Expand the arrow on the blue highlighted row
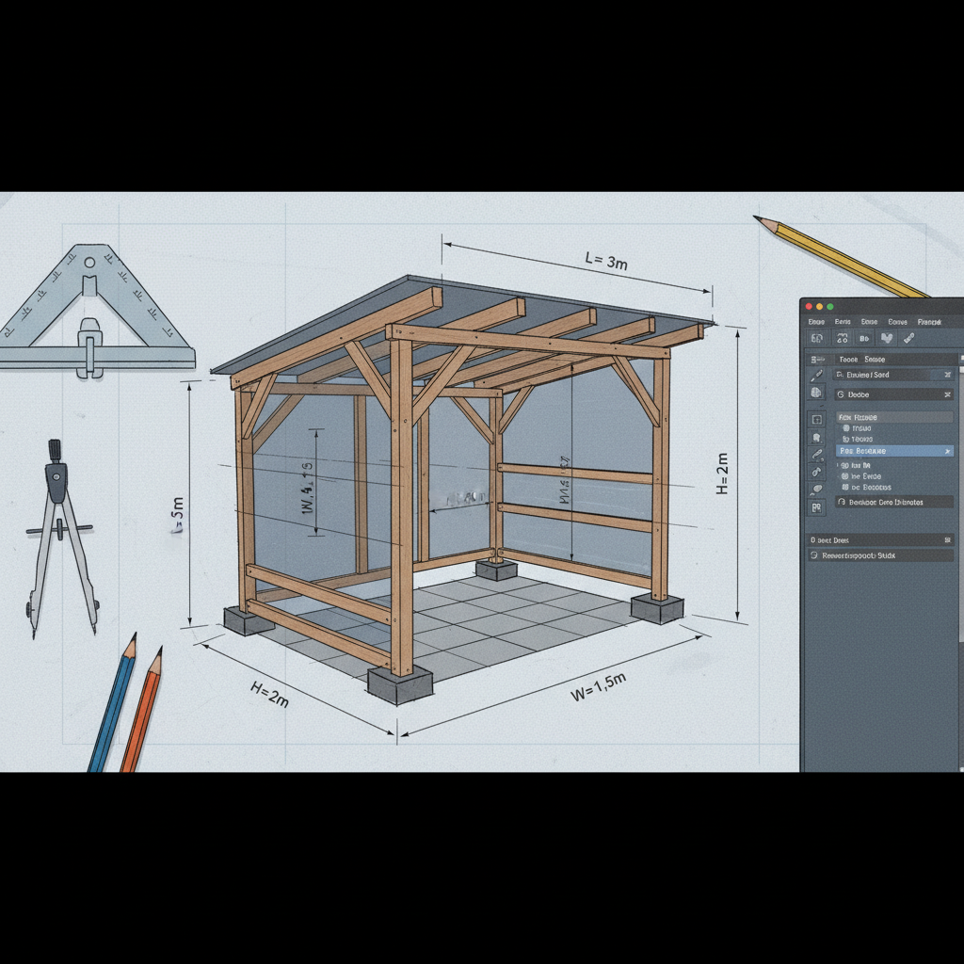 (947, 452)
